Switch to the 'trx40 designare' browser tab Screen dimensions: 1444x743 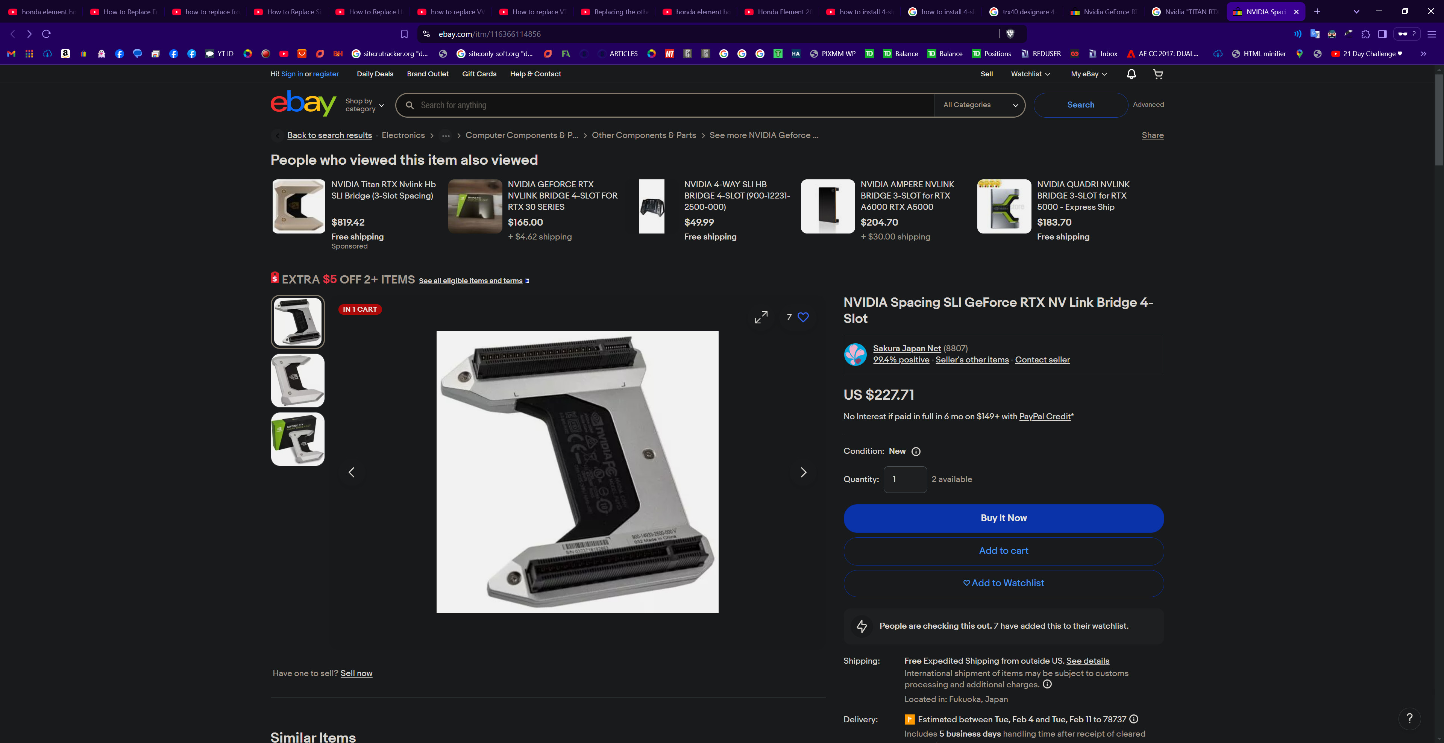(x=1021, y=12)
